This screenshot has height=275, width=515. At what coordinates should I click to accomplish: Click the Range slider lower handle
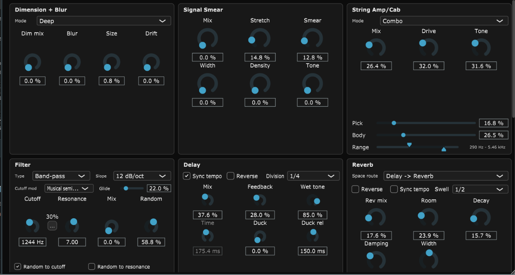coord(409,144)
